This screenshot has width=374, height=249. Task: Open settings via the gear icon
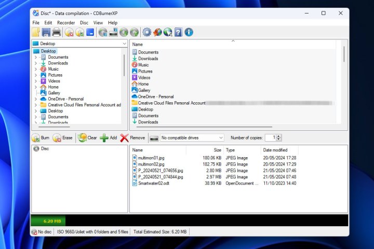click(146, 33)
